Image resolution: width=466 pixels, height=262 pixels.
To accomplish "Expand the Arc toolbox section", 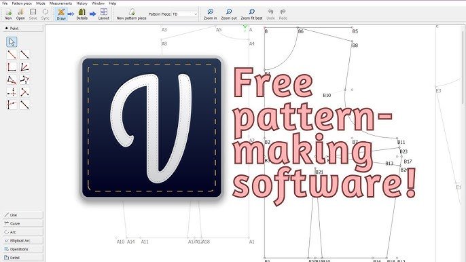I will pyautogui.click(x=23, y=232).
